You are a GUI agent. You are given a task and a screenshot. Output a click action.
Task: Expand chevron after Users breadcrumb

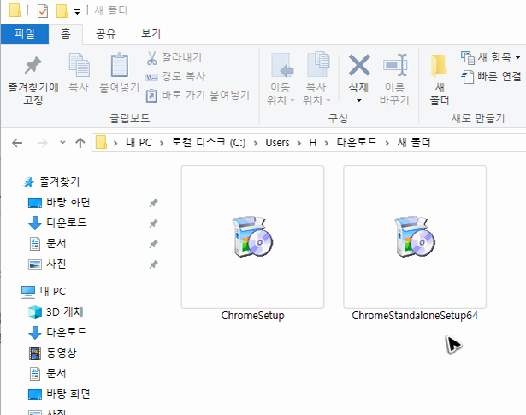click(x=298, y=144)
